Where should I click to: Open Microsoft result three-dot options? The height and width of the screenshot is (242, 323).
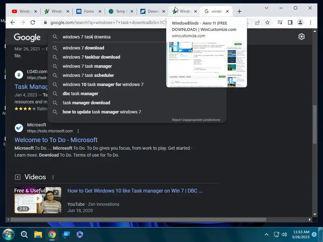pyautogui.click(x=78, y=131)
